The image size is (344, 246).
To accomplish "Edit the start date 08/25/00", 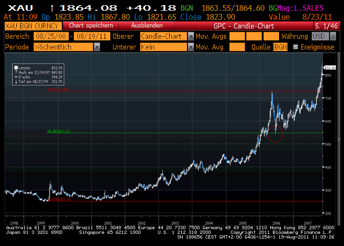I will point(51,36).
